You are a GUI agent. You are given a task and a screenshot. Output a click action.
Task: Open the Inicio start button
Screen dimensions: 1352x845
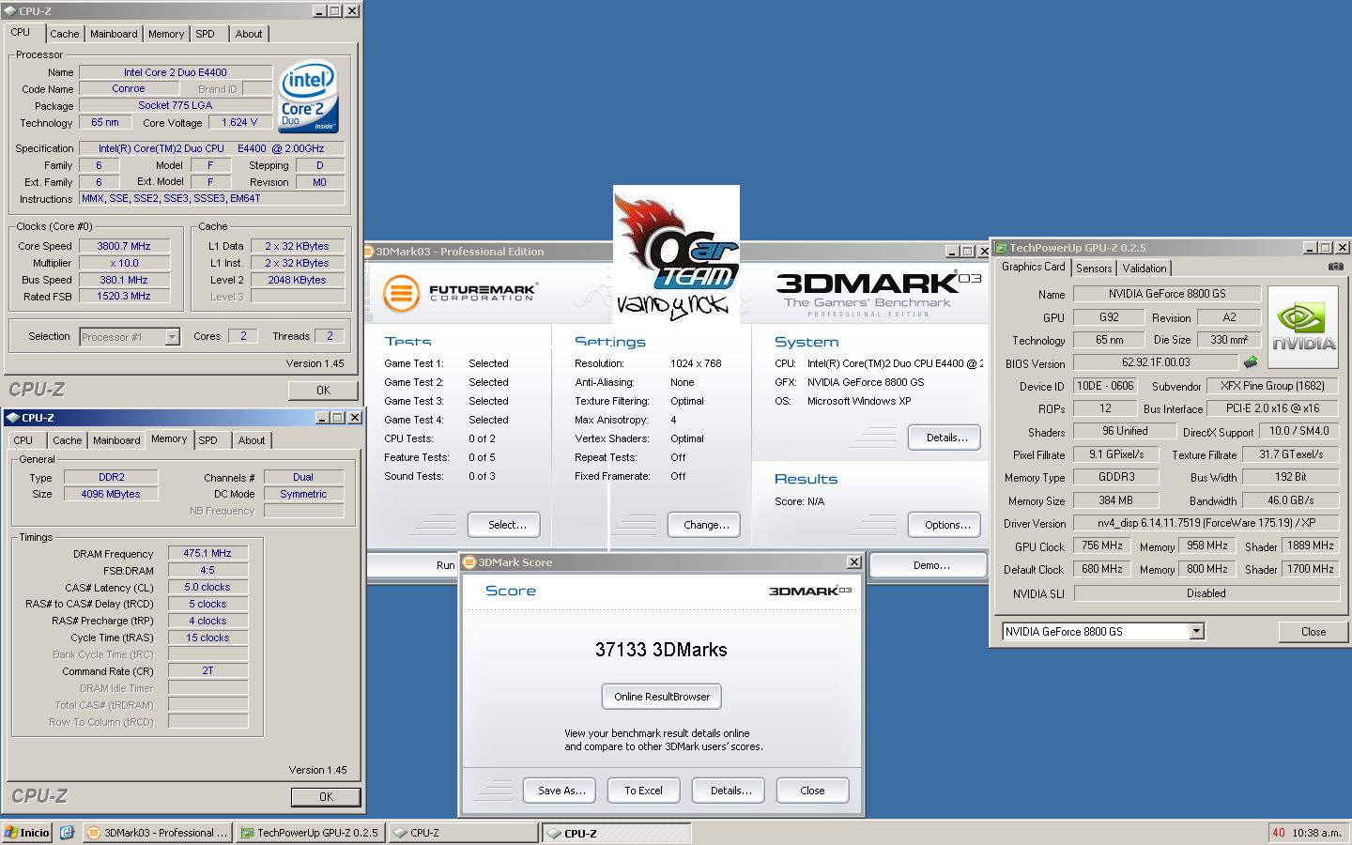click(x=27, y=832)
